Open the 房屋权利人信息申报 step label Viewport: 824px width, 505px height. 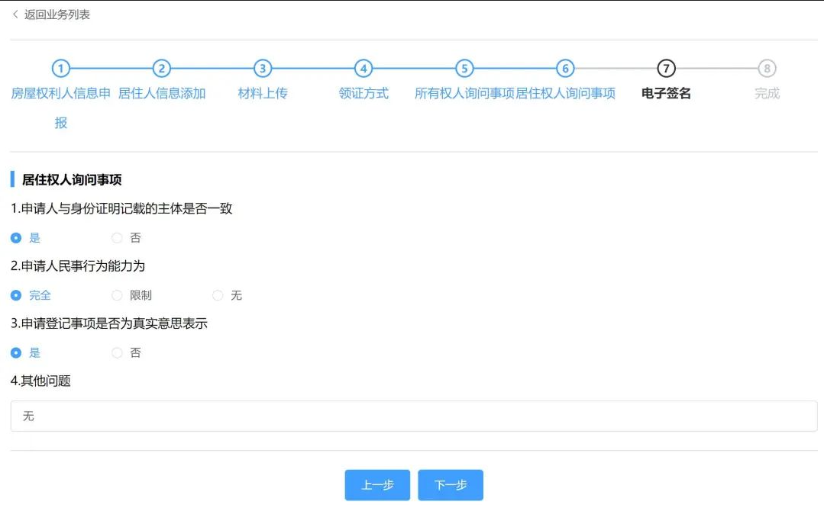coord(61,94)
